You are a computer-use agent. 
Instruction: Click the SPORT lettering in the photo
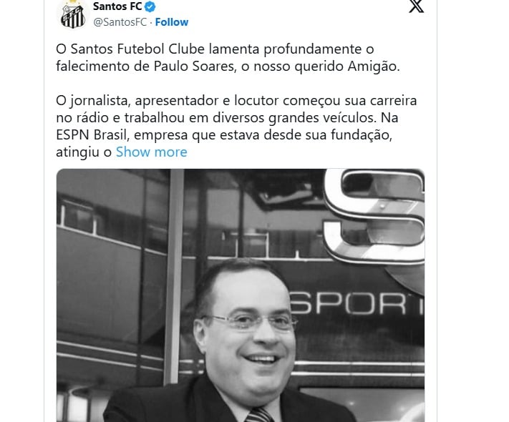pyautogui.click(x=357, y=303)
